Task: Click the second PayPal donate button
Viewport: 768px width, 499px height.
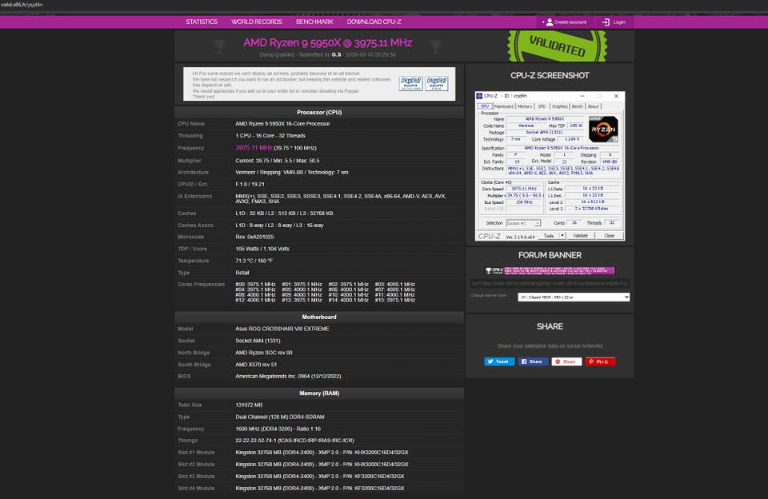Action: (x=437, y=84)
